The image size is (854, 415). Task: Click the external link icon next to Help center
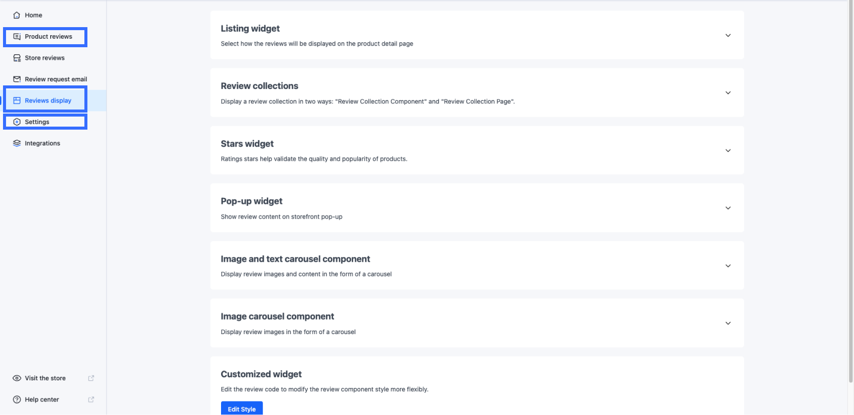point(91,399)
